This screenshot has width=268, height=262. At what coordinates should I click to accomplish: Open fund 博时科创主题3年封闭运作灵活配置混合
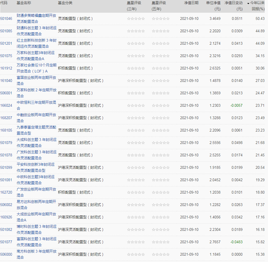36,229
